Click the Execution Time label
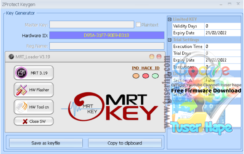Image resolution: width=244 pixels, height=154 pixels. 188,46
